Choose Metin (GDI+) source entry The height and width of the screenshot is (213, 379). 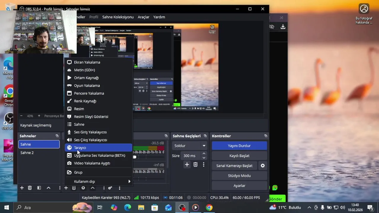pos(99,70)
